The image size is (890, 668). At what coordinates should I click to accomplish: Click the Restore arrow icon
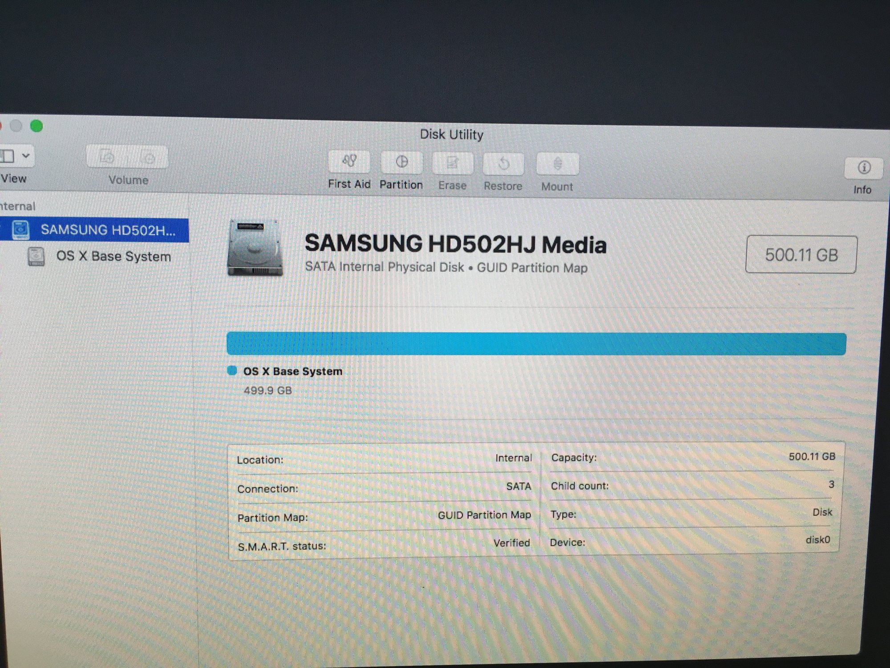[503, 164]
